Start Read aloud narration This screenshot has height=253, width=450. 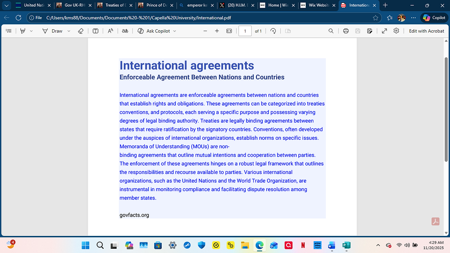click(110, 31)
